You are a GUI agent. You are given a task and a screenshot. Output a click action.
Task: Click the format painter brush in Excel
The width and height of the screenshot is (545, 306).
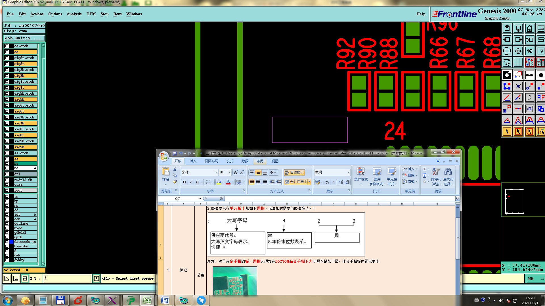click(x=175, y=182)
